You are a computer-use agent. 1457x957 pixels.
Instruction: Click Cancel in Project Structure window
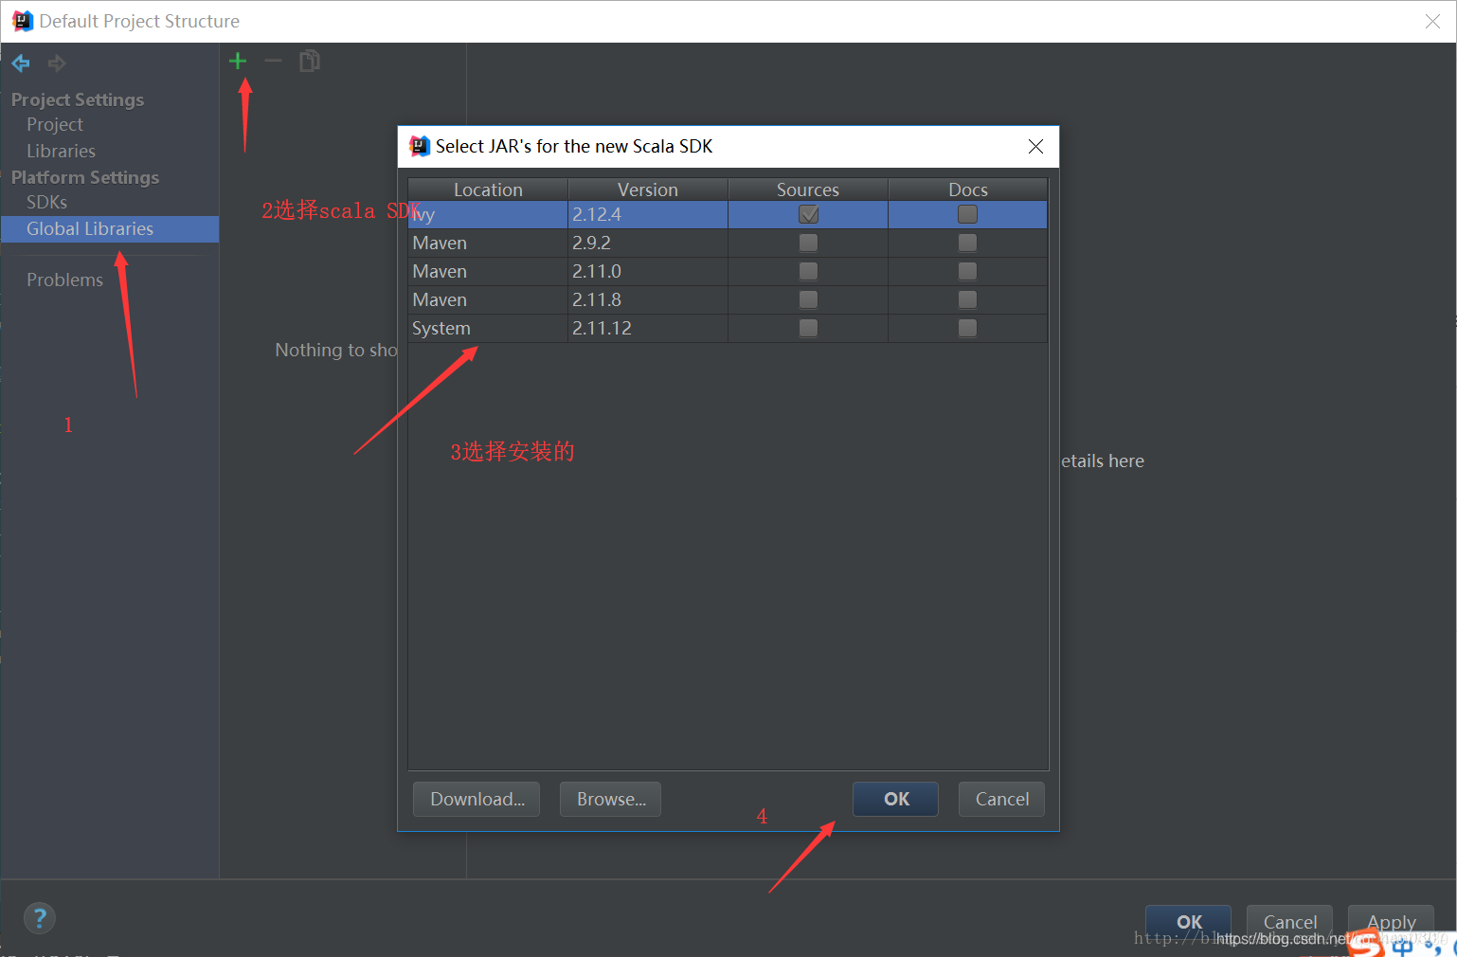point(1289,921)
